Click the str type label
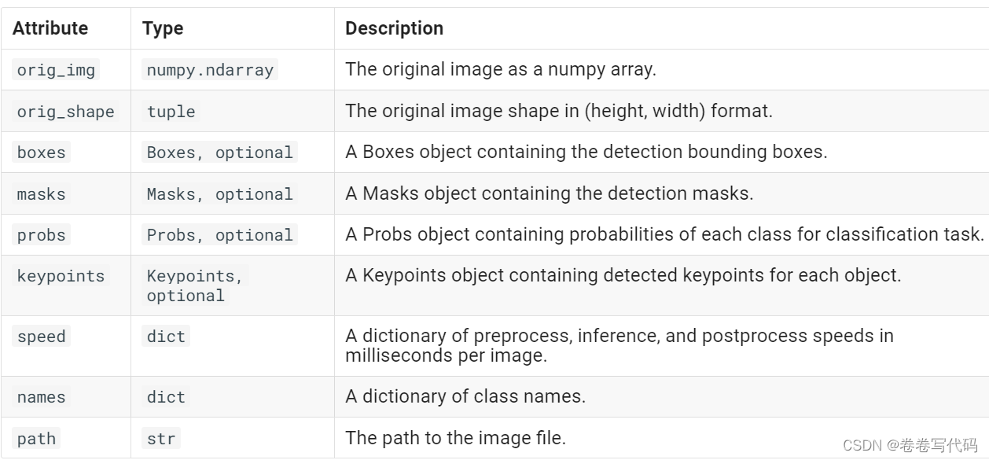 click(x=161, y=438)
